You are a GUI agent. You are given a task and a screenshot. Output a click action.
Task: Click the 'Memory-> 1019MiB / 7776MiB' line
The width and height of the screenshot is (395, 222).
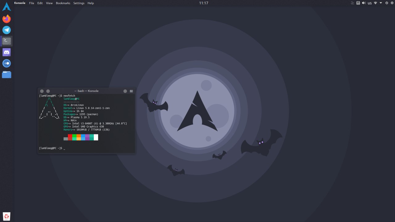pyautogui.click(x=86, y=130)
